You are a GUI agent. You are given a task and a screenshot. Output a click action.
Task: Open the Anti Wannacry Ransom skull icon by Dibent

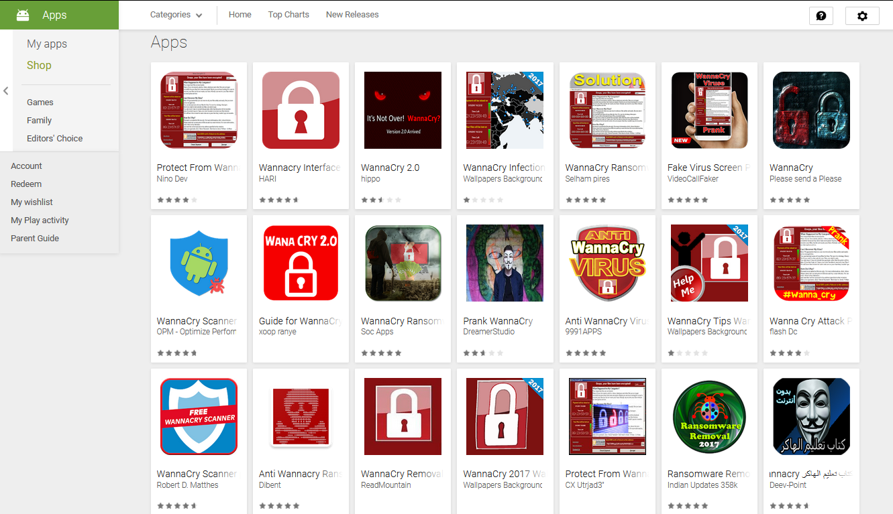click(301, 416)
